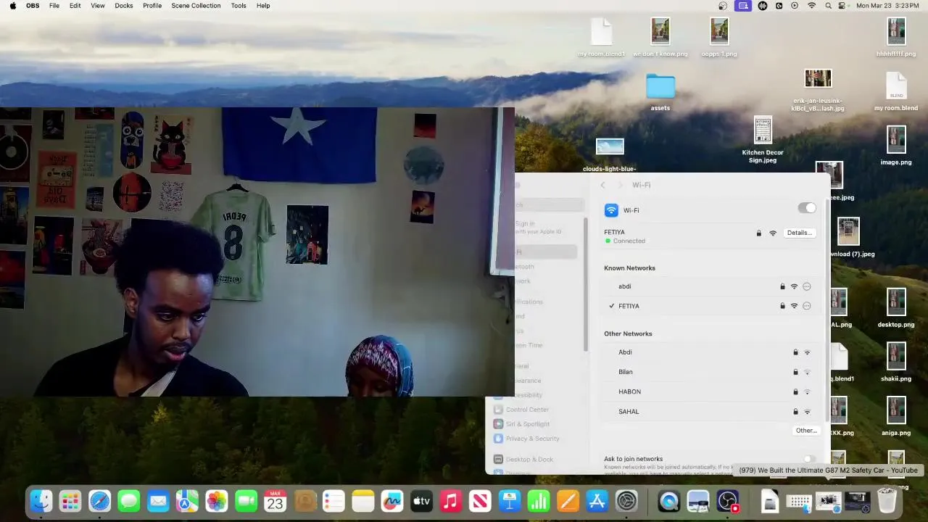This screenshot has width=928, height=522.
Task: Select shakii.png on the desktop
Action: coord(896,362)
